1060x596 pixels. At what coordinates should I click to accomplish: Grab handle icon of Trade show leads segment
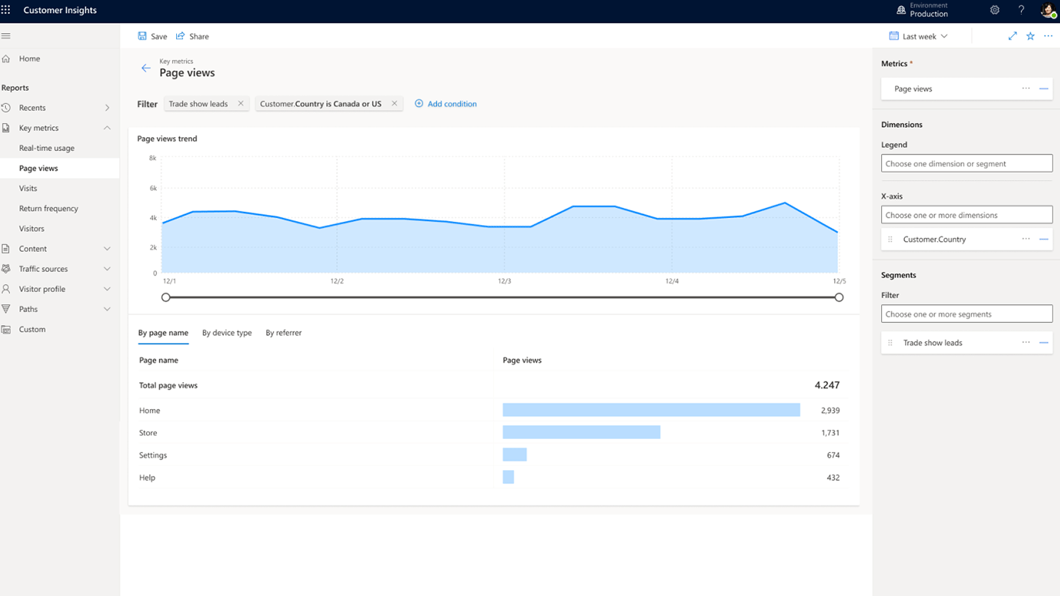point(890,342)
